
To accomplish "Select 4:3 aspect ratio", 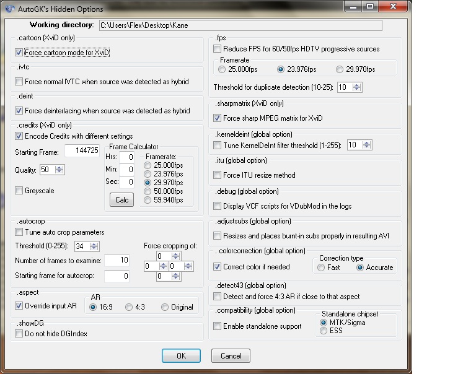I will [x=129, y=307].
